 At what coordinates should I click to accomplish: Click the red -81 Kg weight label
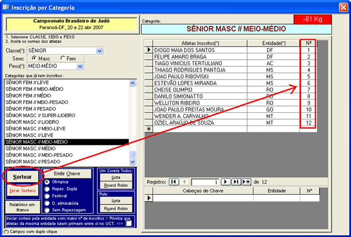[313, 20]
